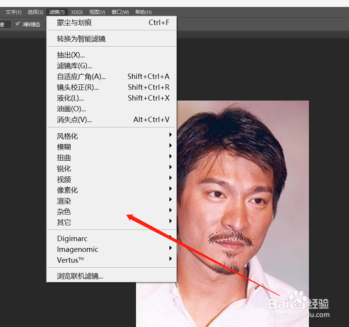The image size is (349, 327).
Task: Choose 蒙尘与划痕 last filter entry
Action: [x=111, y=22]
